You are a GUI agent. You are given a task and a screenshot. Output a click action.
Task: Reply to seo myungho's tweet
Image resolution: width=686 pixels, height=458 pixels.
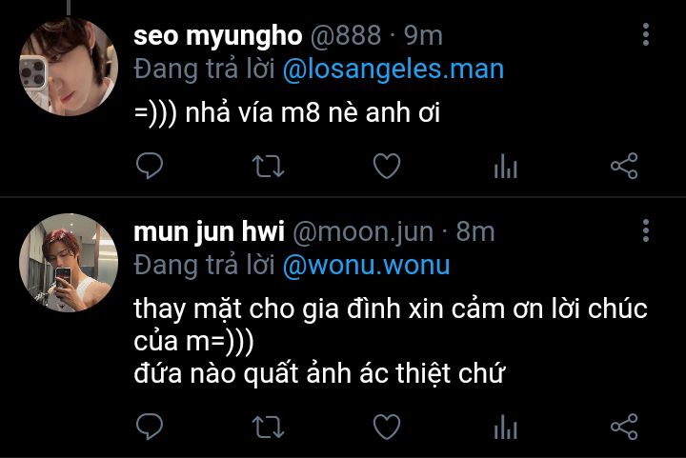pyautogui.click(x=150, y=166)
